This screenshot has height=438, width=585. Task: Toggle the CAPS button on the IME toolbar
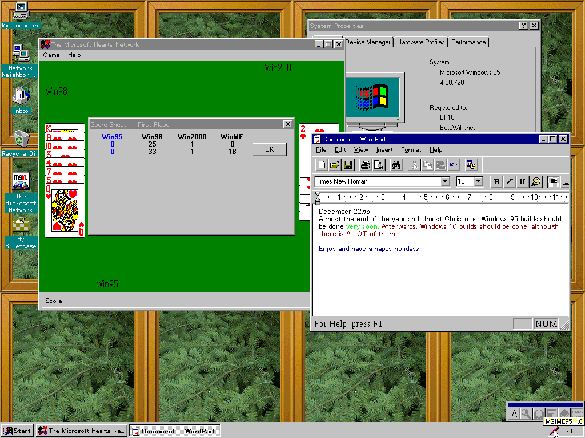point(576,413)
